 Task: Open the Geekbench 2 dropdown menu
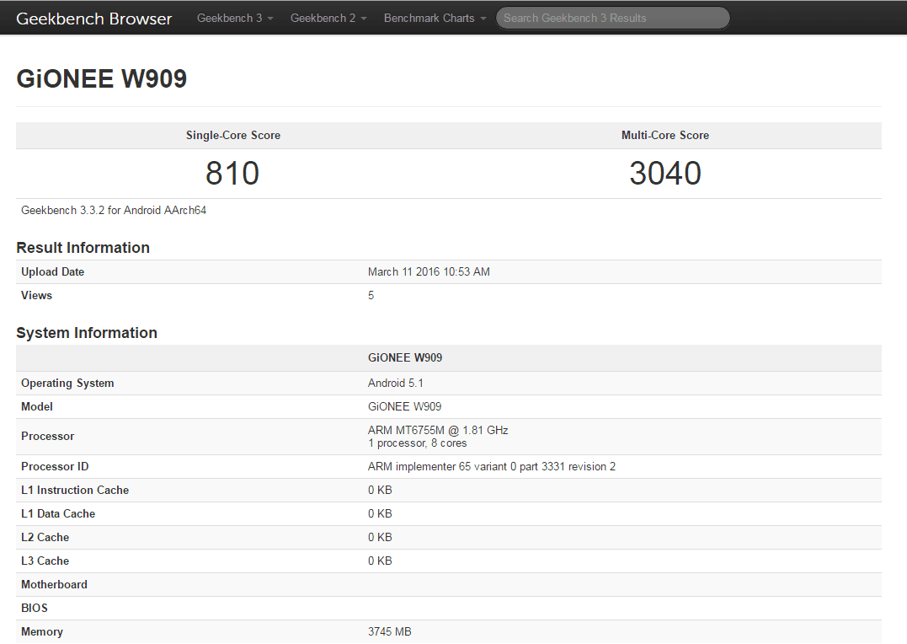[x=328, y=18]
